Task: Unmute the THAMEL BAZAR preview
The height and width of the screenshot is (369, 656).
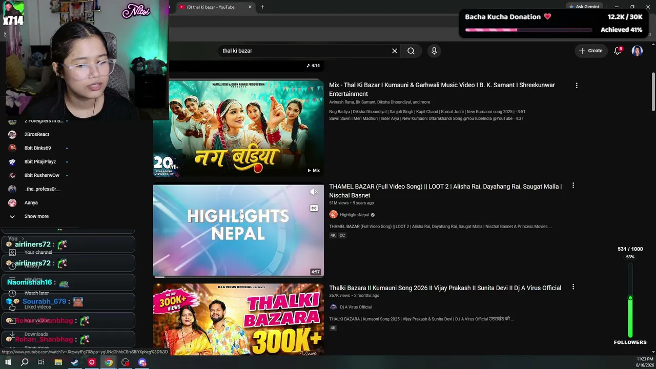Action: pyautogui.click(x=314, y=192)
